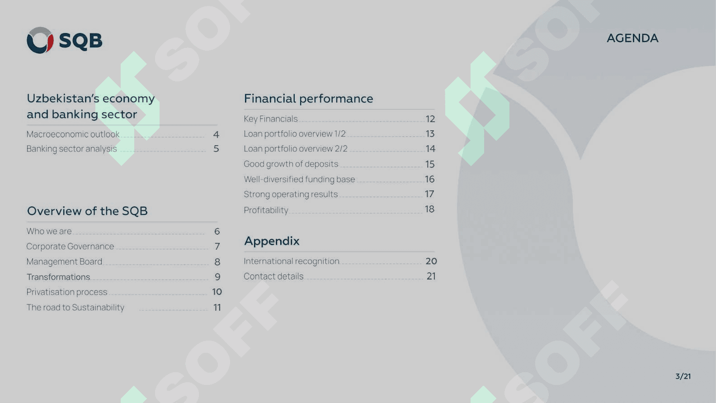The image size is (716, 403).
Task: Go to Strong operating results
Action: (x=291, y=194)
